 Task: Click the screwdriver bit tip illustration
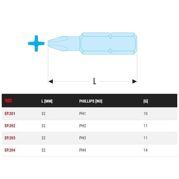tap(64, 44)
